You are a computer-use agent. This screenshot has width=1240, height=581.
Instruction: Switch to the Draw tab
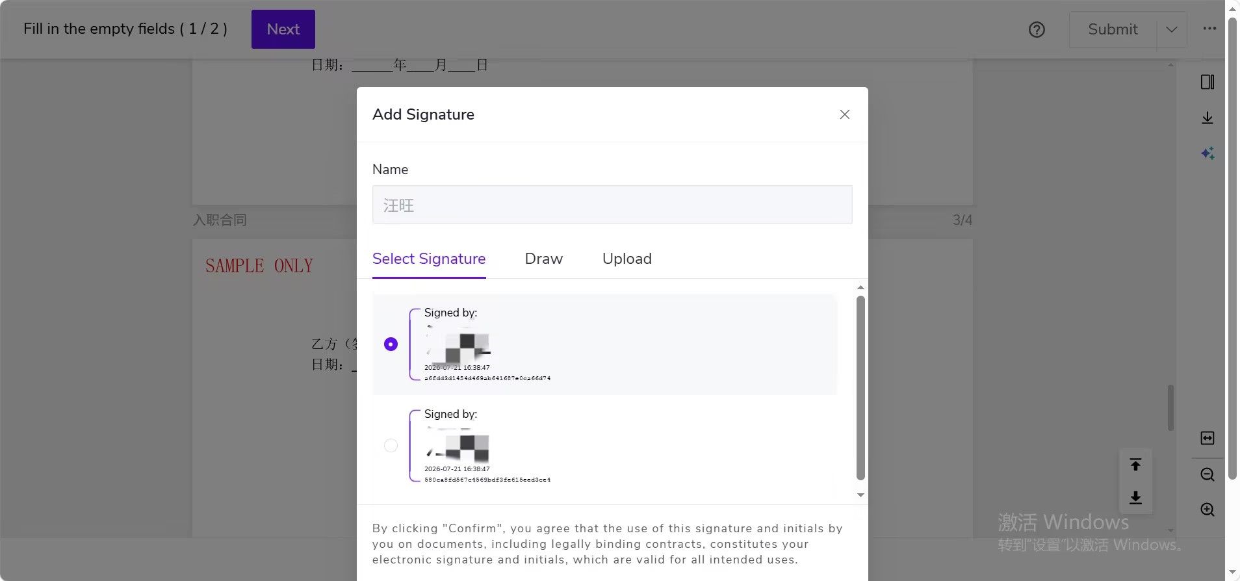coord(544,259)
